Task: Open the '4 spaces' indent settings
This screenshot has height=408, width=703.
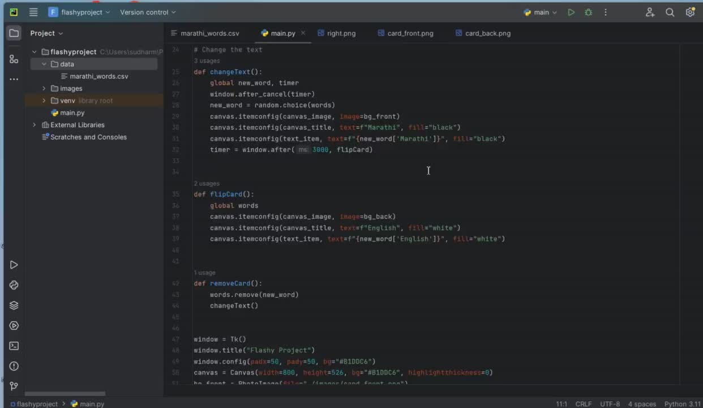Action: tap(642, 404)
